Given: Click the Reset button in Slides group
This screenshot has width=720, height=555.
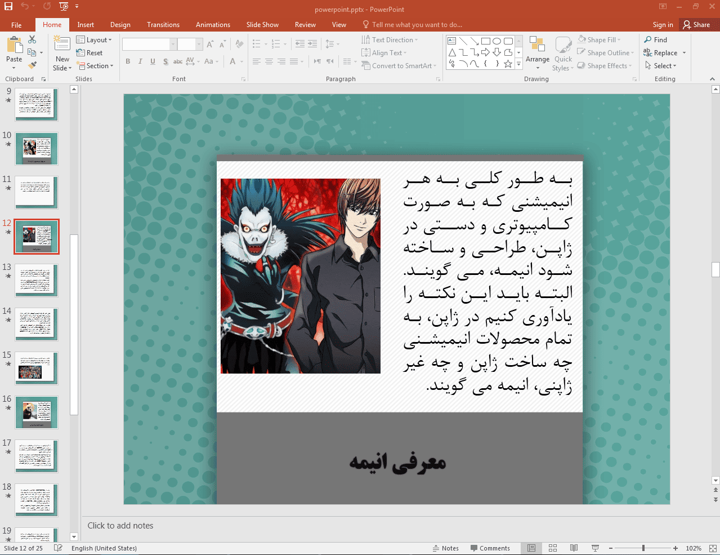Looking at the screenshot, I should click(90, 53).
